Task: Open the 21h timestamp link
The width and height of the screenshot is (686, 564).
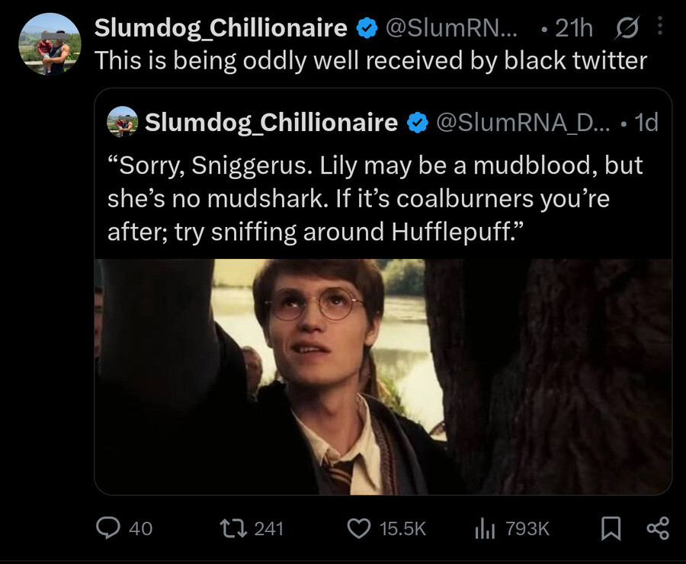Action: (x=574, y=28)
